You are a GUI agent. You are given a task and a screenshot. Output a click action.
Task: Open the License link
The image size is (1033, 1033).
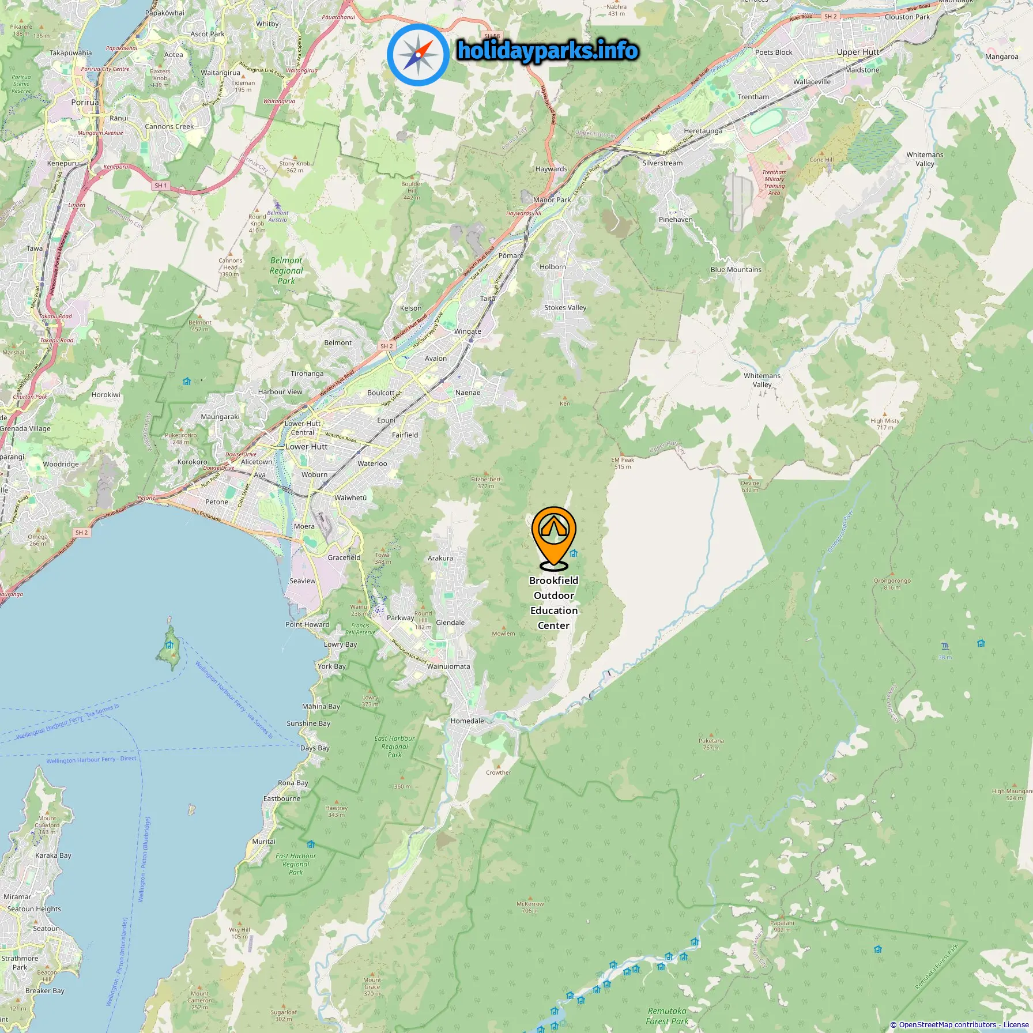(x=1016, y=1024)
